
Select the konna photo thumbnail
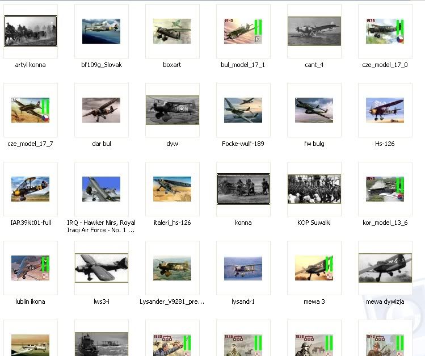point(243,189)
